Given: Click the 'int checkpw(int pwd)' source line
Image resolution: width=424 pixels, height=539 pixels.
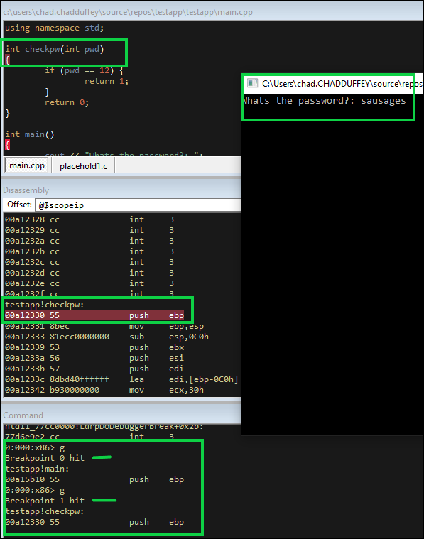Looking at the screenshot, I should point(55,49).
